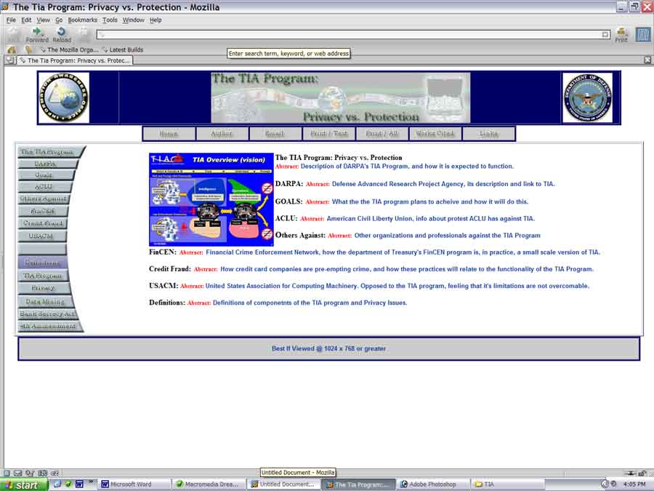Click the Mozilla throbber logo
654x491 pixels.
(x=642, y=34)
